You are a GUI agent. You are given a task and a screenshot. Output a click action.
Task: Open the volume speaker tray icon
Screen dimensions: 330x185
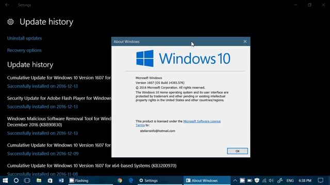coord(271,180)
